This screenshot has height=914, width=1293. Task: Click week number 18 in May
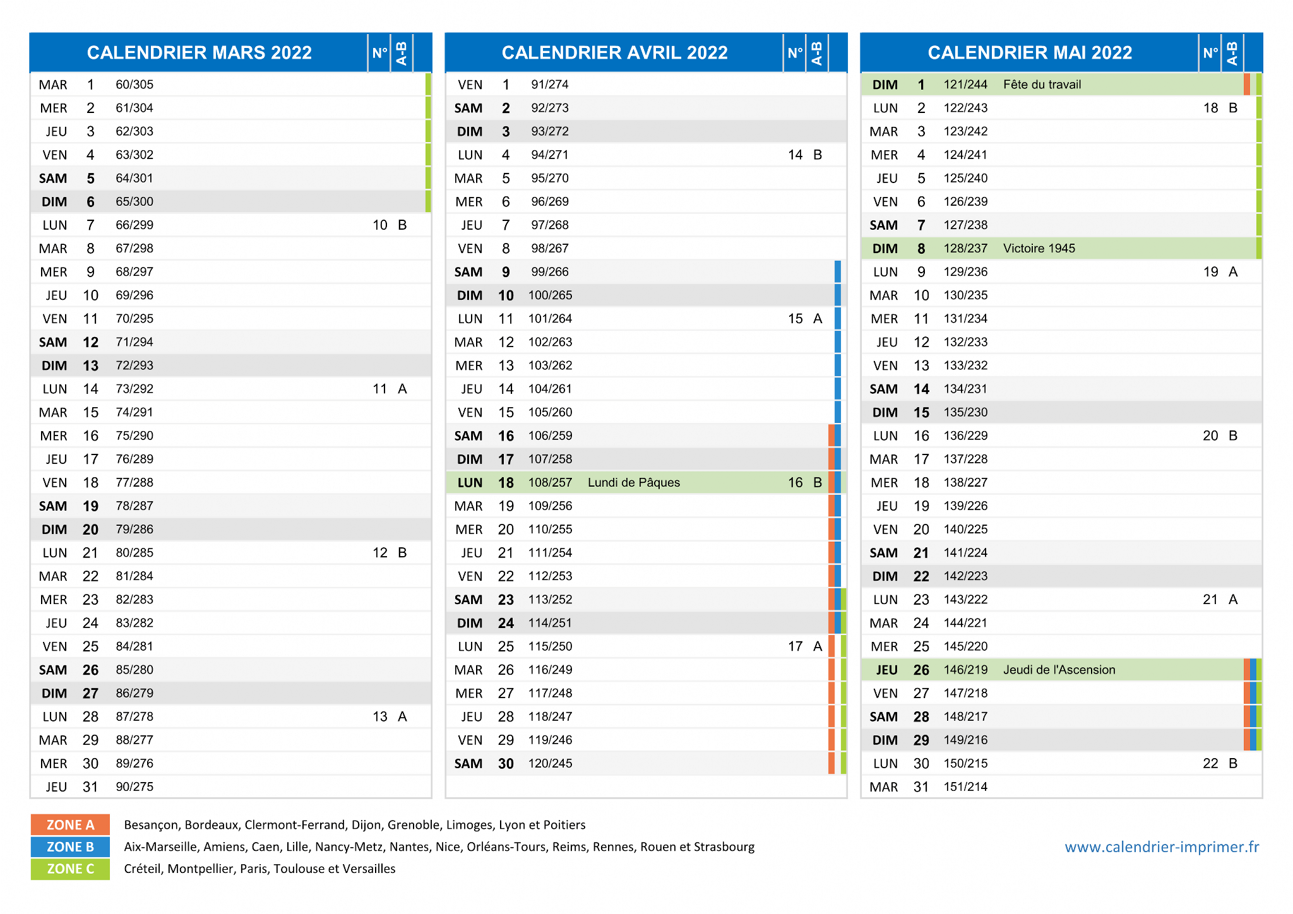1211,108
